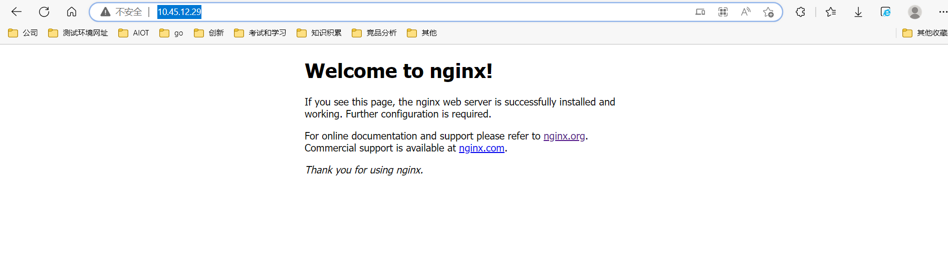Open the go bookmarks folder
The image size is (948, 261).
[171, 33]
